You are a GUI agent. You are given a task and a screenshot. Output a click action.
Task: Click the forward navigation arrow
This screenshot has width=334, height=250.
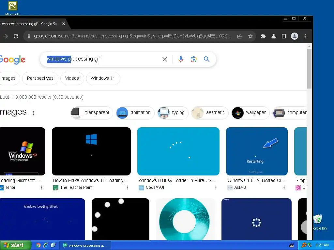(6, 36)
